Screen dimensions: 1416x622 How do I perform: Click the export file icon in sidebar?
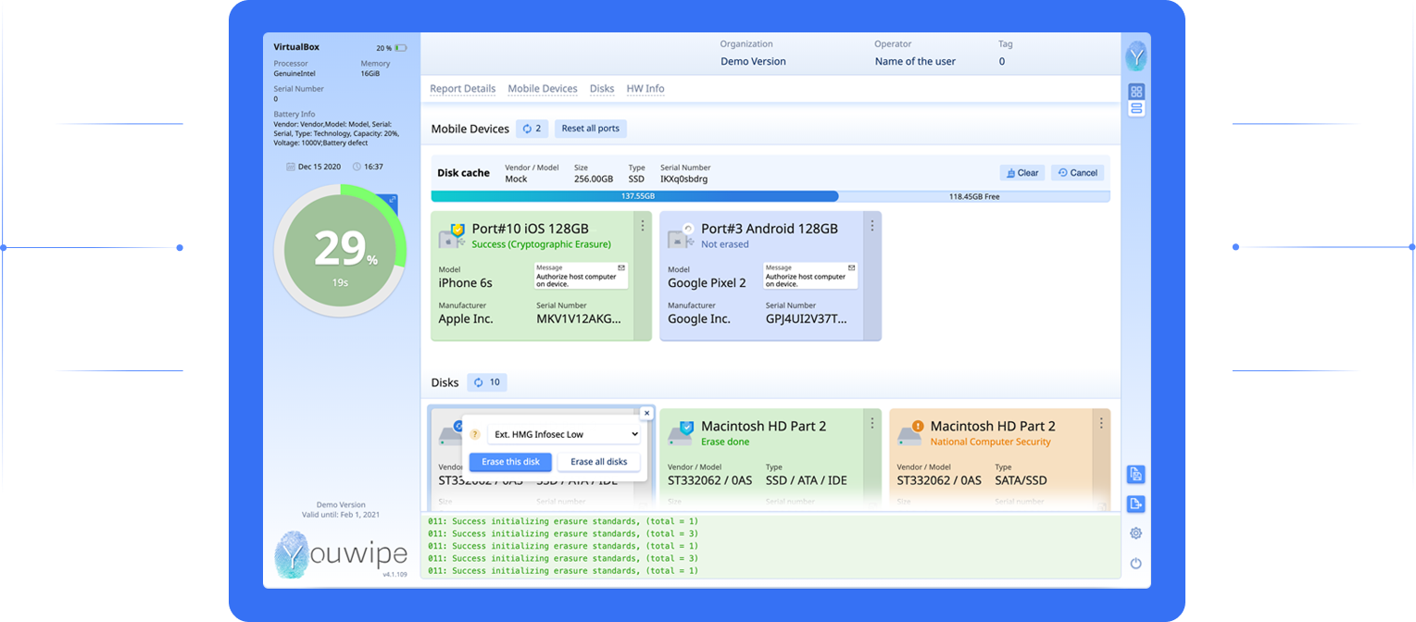click(1136, 504)
